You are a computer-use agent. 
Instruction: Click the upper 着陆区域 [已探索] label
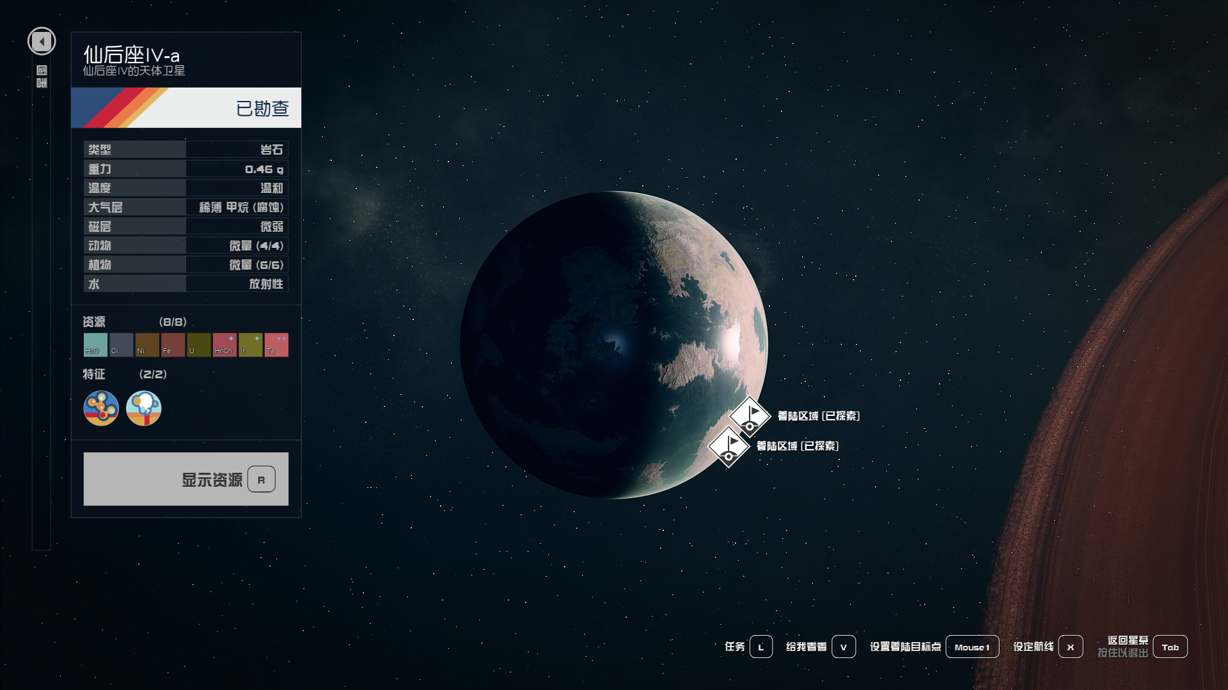point(819,416)
